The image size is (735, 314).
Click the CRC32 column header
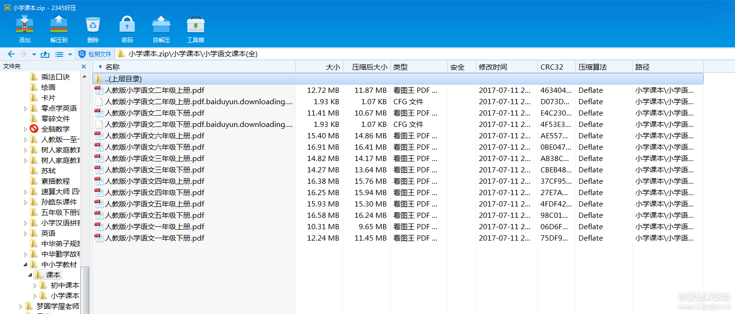[x=557, y=67]
